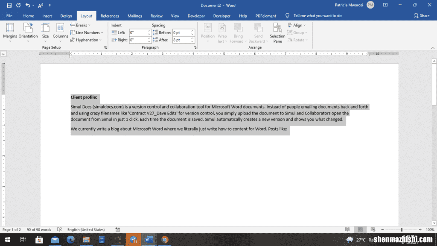The height and width of the screenshot is (246, 437).
Task: Open the Undo history dropdown arrow
Action: coord(33,5)
